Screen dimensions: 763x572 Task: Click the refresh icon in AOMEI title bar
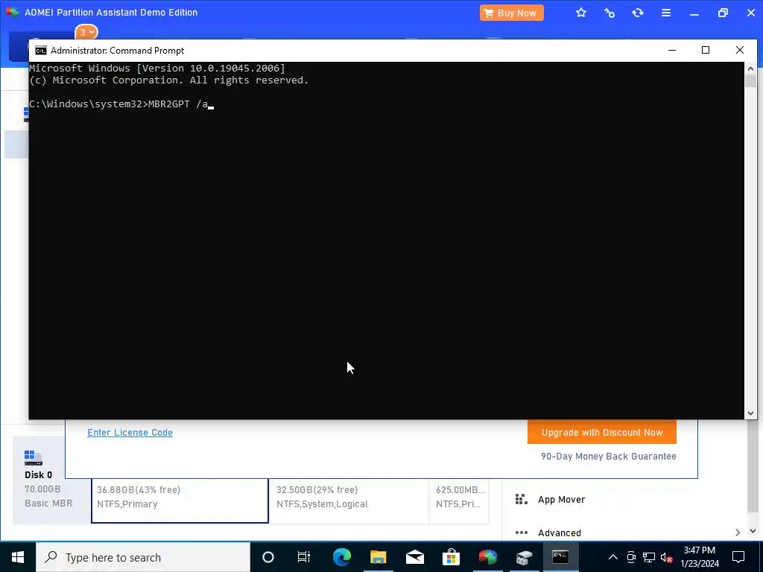pos(638,13)
